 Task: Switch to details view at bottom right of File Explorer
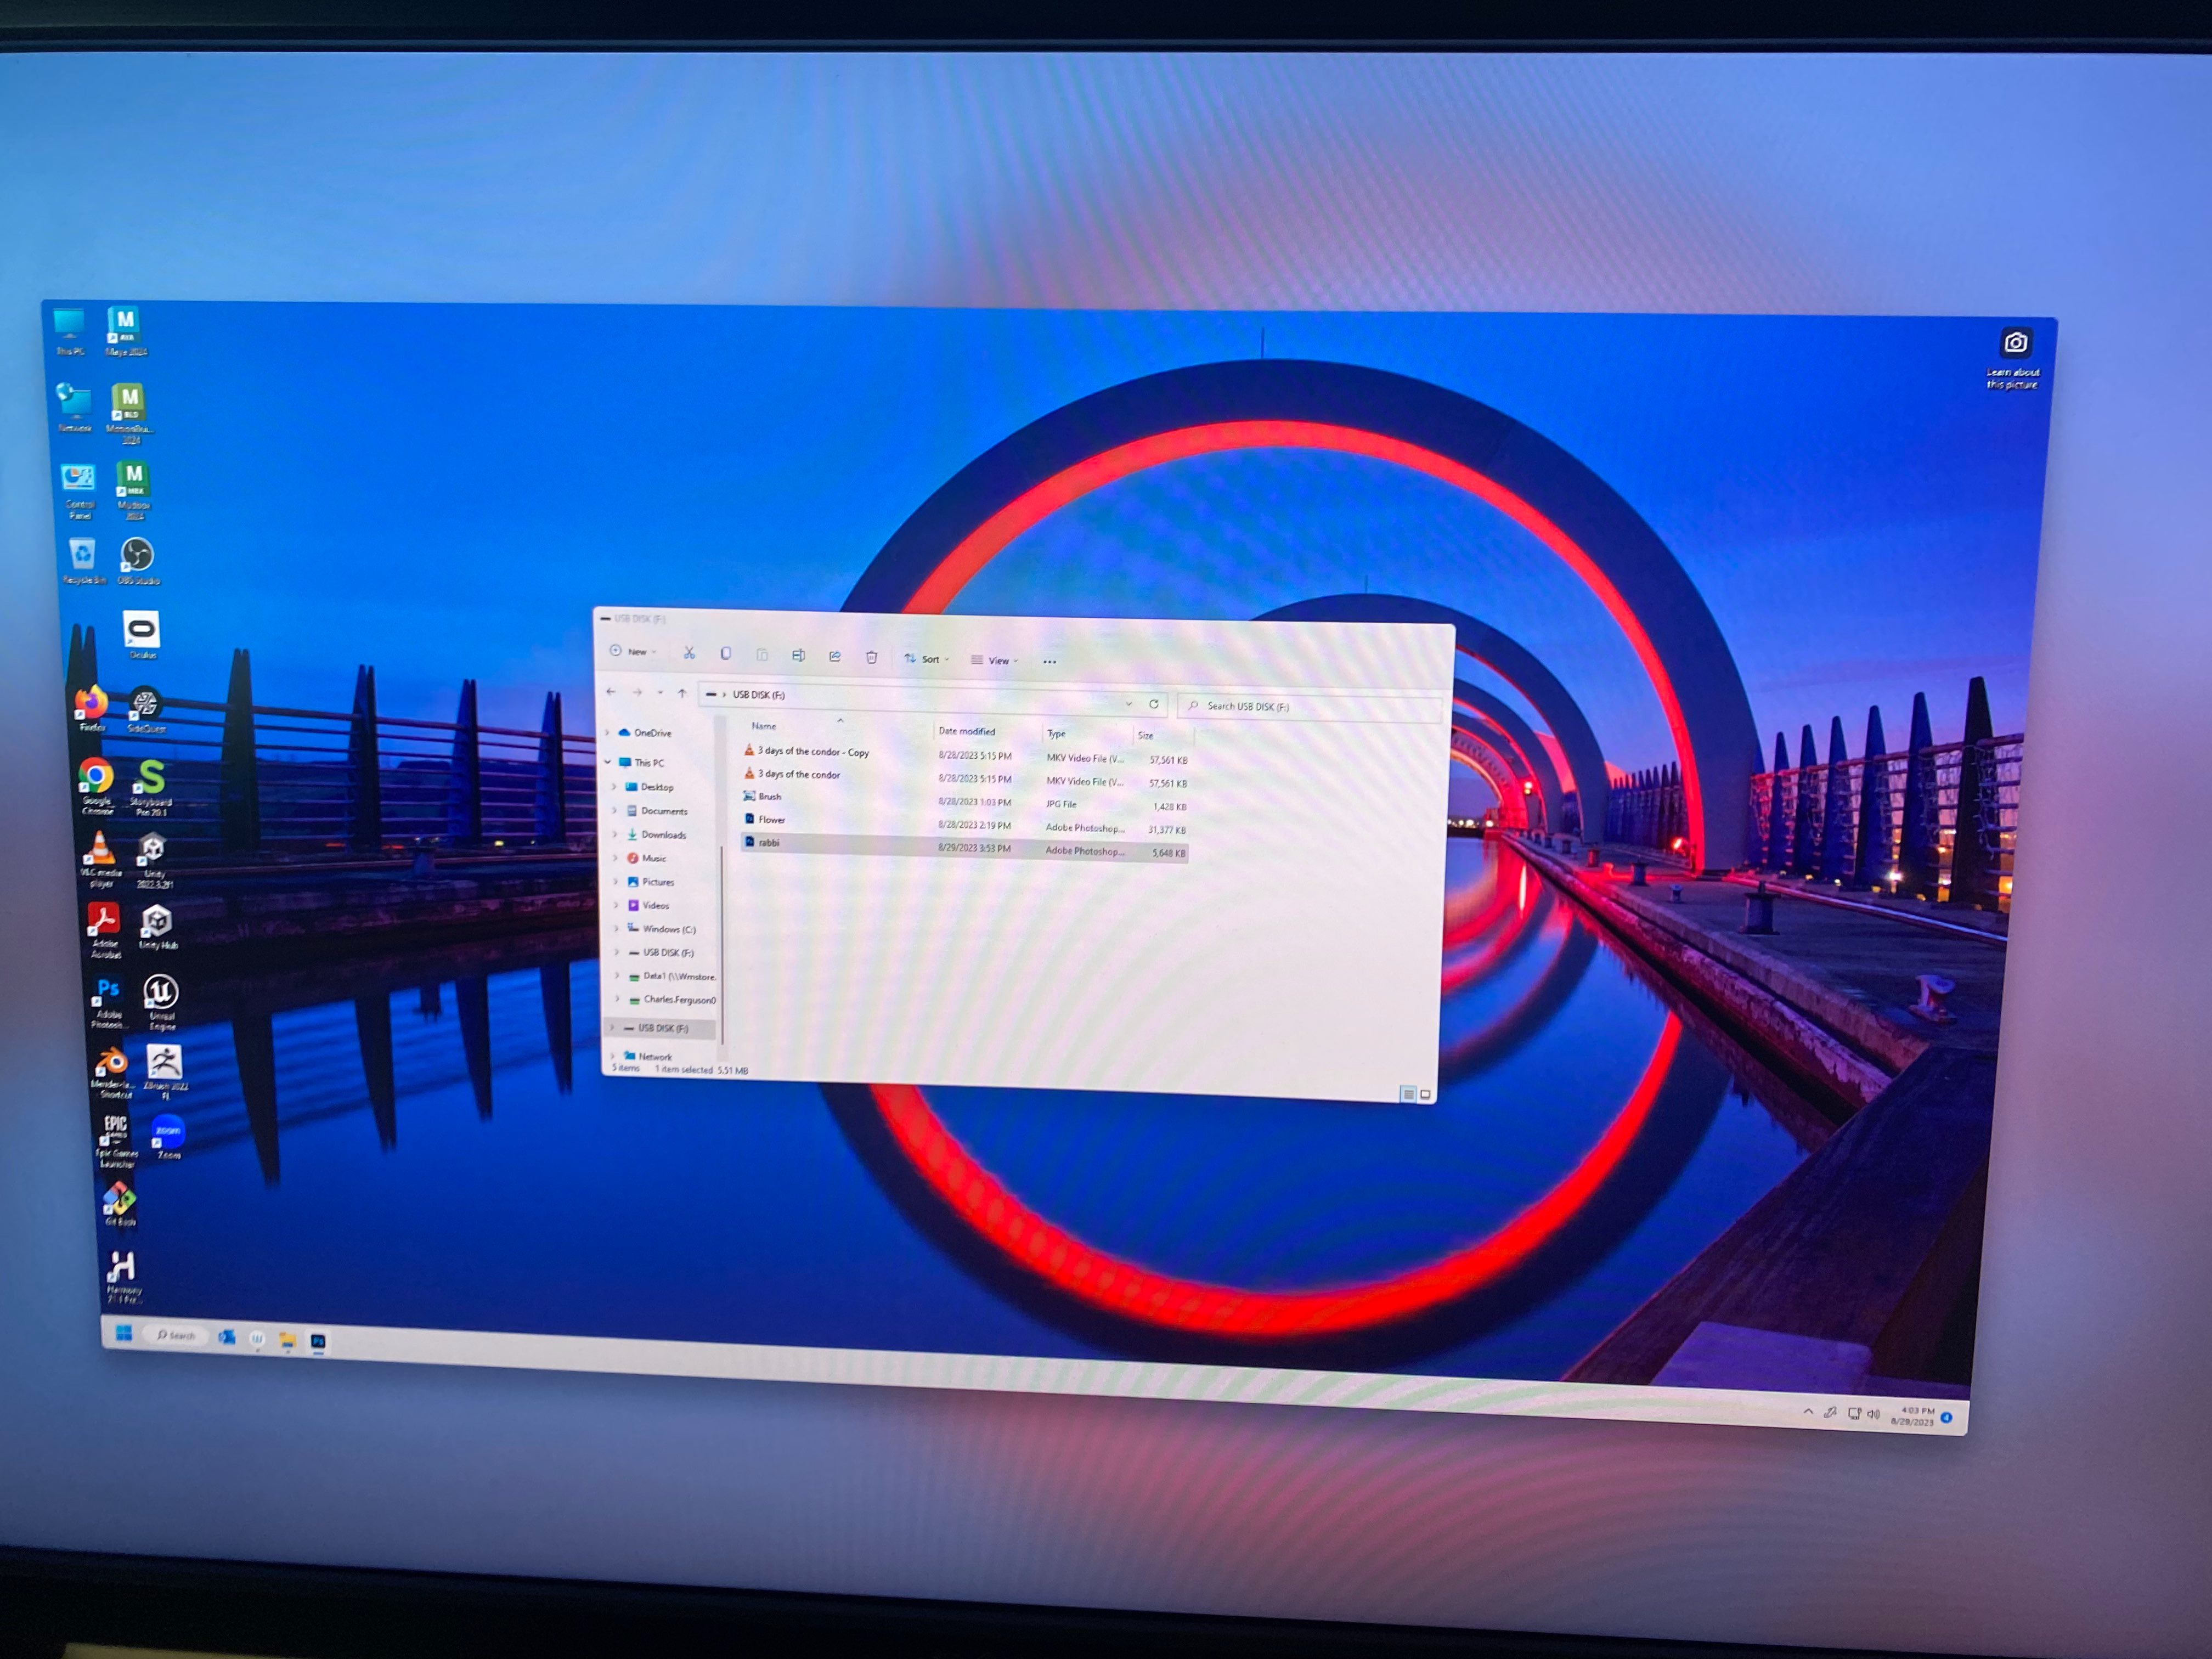1408,1094
